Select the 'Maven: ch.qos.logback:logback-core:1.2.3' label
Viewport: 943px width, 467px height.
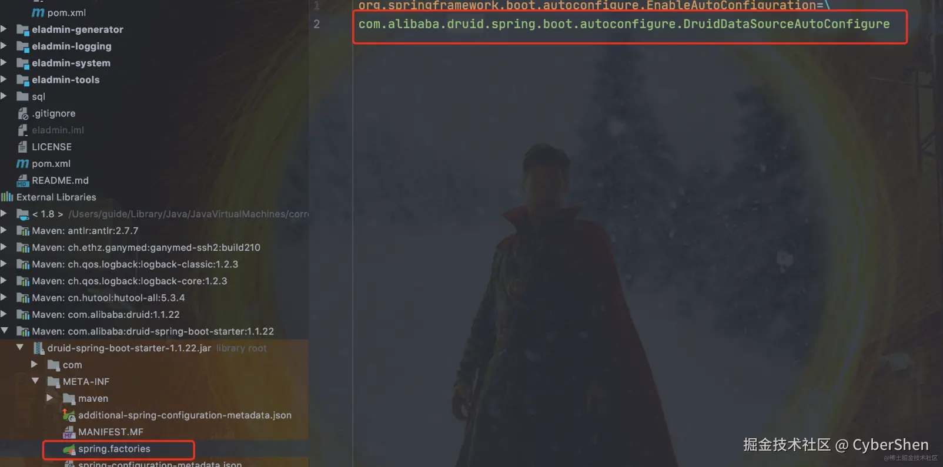click(129, 281)
